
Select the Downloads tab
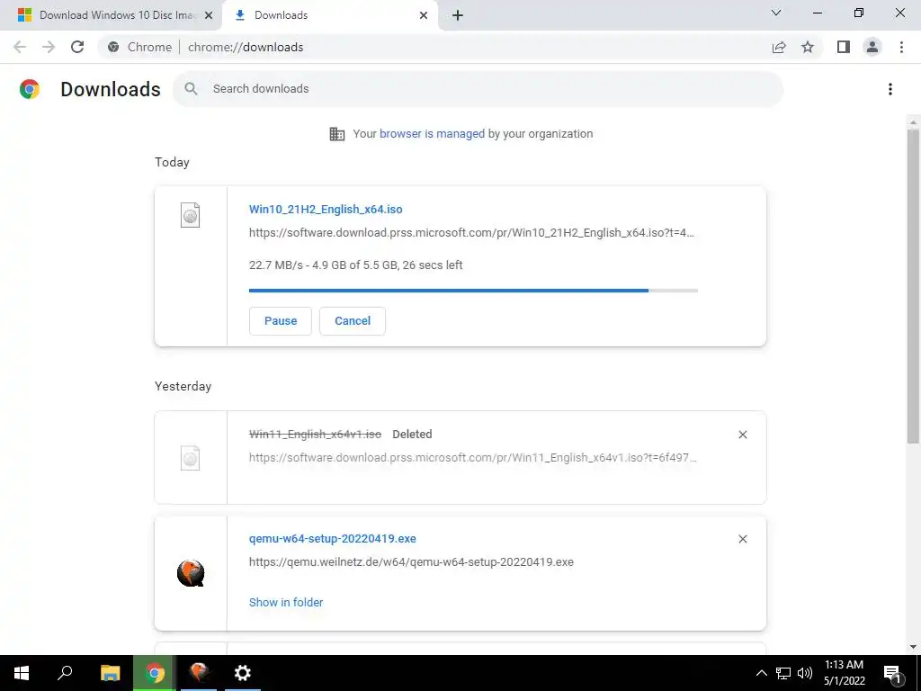pos(329,15)
